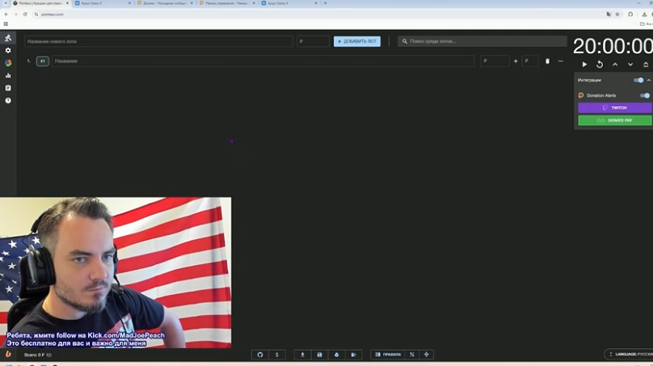Click the plus icon in lot 1 row
653x366 pixels.
pyautogui.click(x=516, y=61)
